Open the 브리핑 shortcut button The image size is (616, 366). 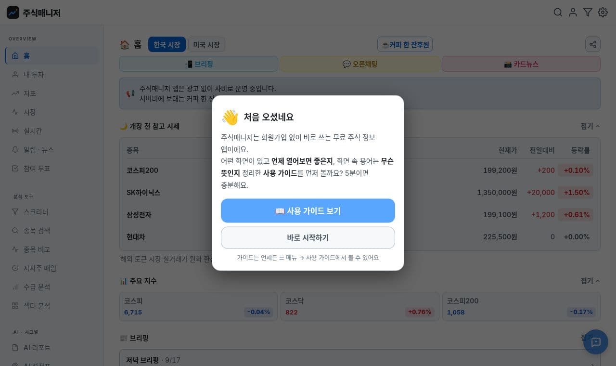[199, 64]
